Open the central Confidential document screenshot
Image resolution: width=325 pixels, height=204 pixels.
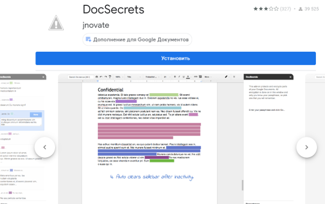[x=176, y=139]
